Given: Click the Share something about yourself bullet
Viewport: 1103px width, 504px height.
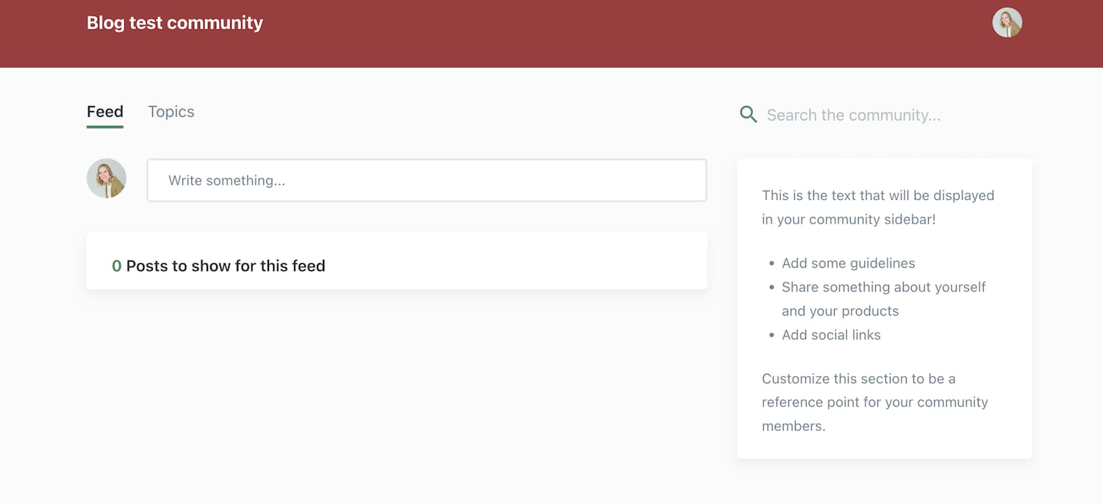Looking at the screenshot, I should (x=883, y=287).
